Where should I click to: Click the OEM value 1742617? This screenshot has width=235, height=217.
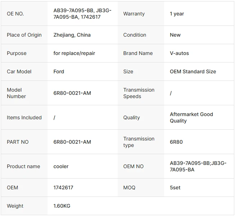tap(63, 188)
